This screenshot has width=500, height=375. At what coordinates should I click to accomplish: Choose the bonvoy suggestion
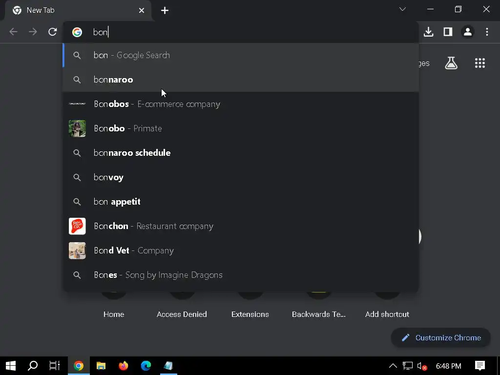click(x=241, y=177)
